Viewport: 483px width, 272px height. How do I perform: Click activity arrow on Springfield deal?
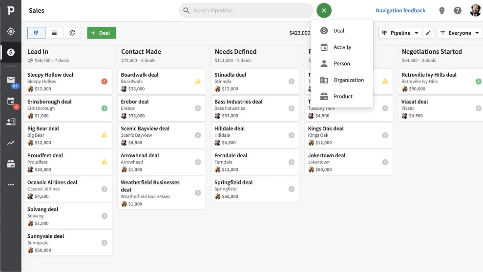292,189
